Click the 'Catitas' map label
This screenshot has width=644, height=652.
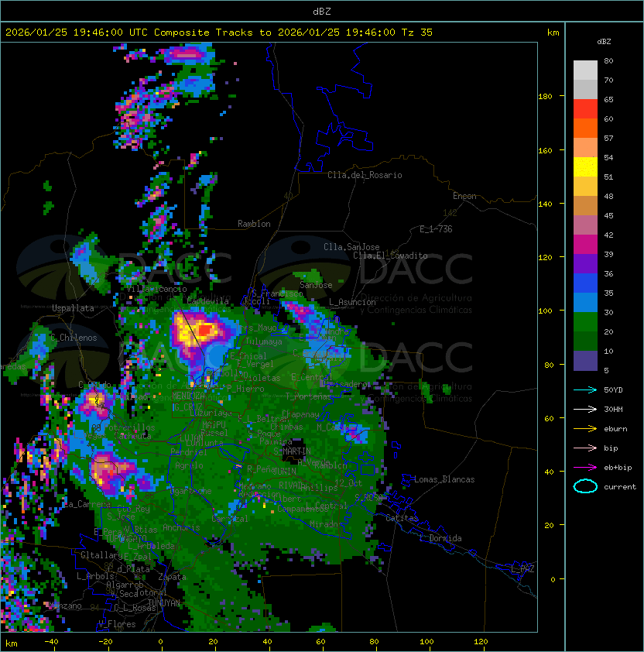(402, 518)
